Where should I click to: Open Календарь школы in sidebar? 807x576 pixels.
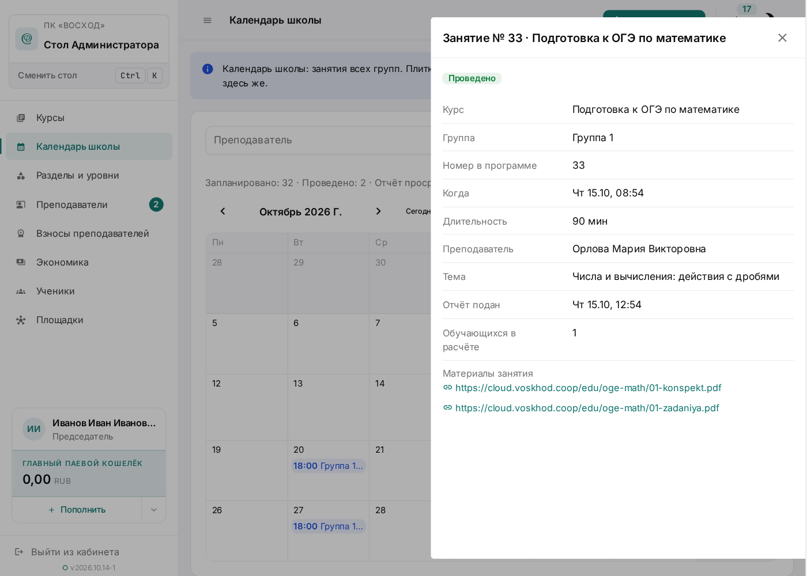(x=89, y=146)
